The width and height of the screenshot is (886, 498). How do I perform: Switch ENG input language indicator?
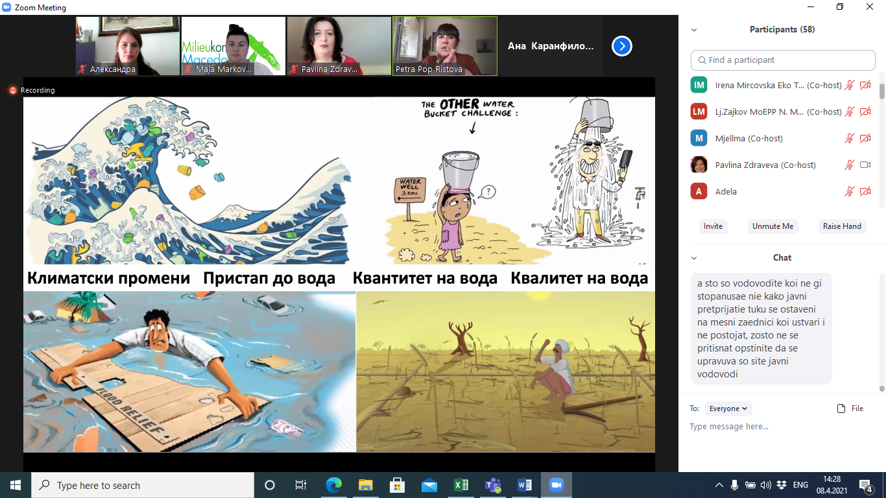pos(800,485)
